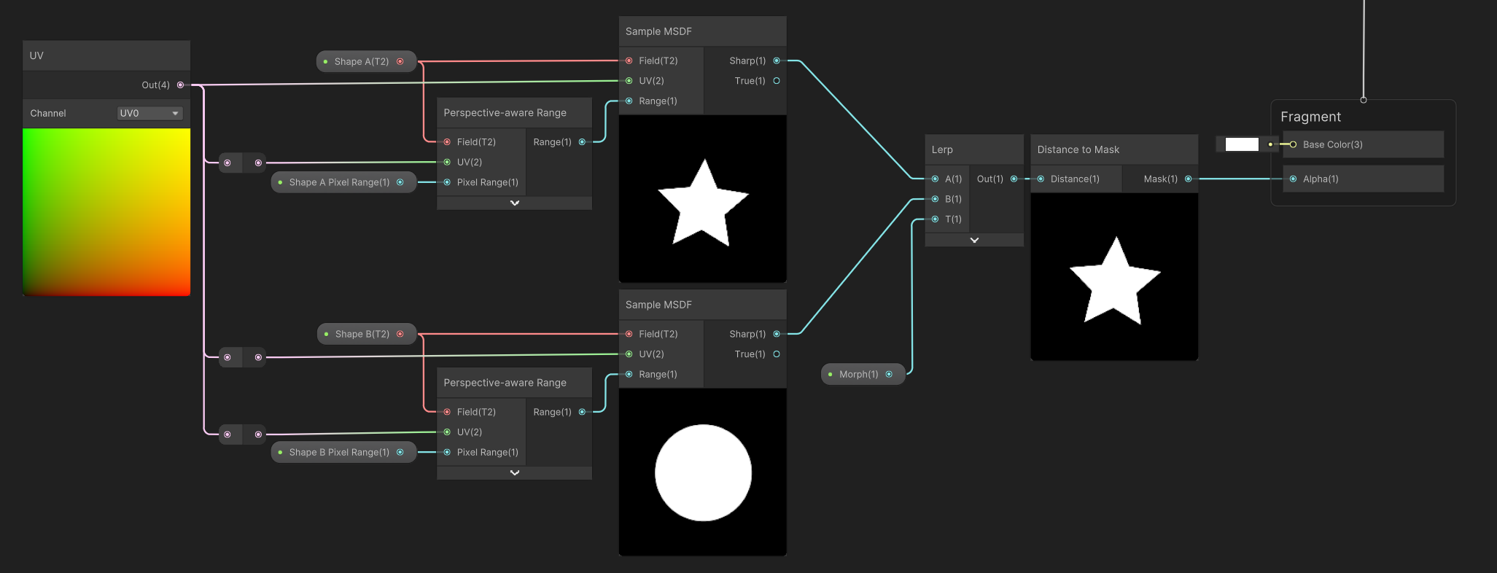Screen dimensions: 1497x573
Task: Select the Shape B Pixel Range(1) property pill
Action: [343, 452]
